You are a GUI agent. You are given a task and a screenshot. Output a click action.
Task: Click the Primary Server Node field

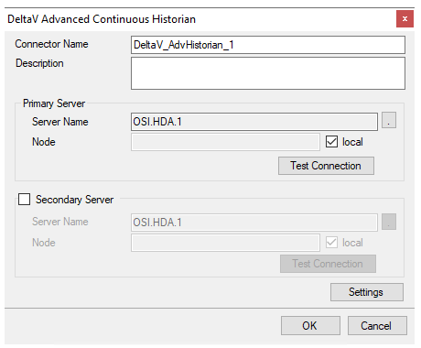pyautogui.click(x=225, y=142)
